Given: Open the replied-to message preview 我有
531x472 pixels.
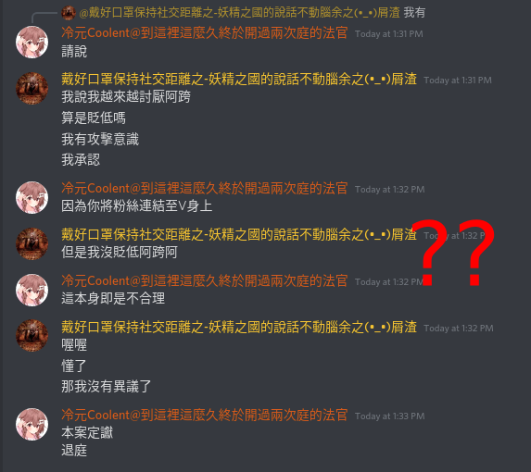Looking at the screenshot, I should pyautogui.click(x=414, y=13).
